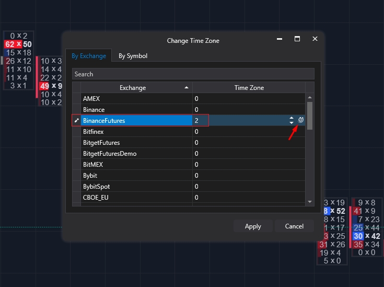Increase BinanceFutures time zone with up arrow

292,118
